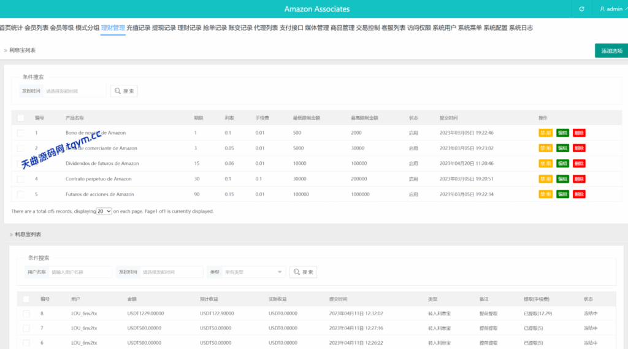This screenshot has width=628, height=349.
Task: Click 编辑 button for Contrato perpetuo row
Action: point(563,179)
